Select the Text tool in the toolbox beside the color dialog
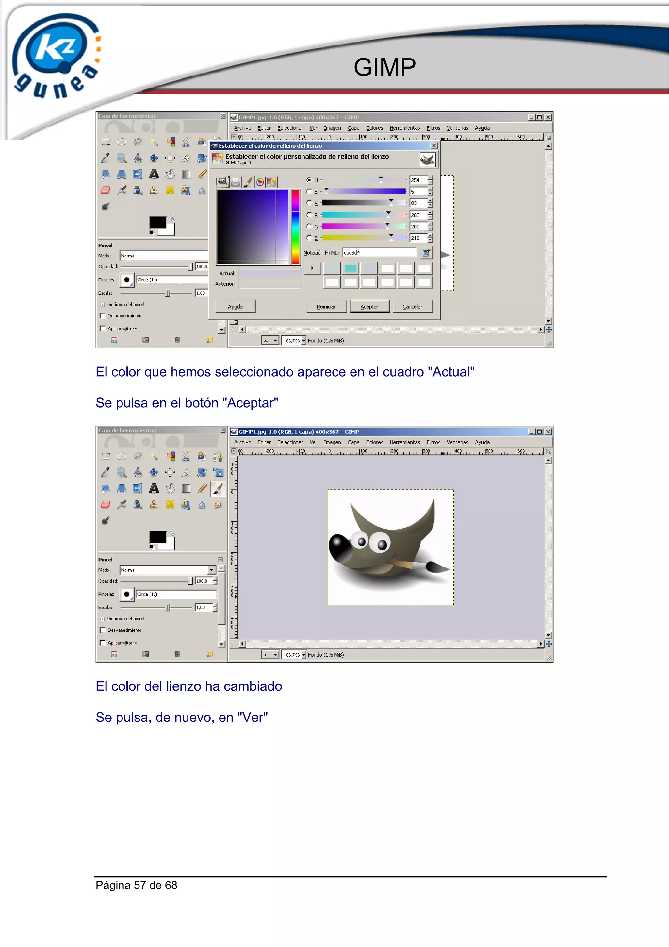Image resolution: width=669 pixels, height=947 pixels. tap(154, 174)
